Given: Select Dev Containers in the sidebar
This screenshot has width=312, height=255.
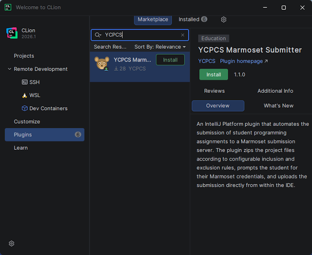Looking at the screenshot, I should (x=48, y=108).
